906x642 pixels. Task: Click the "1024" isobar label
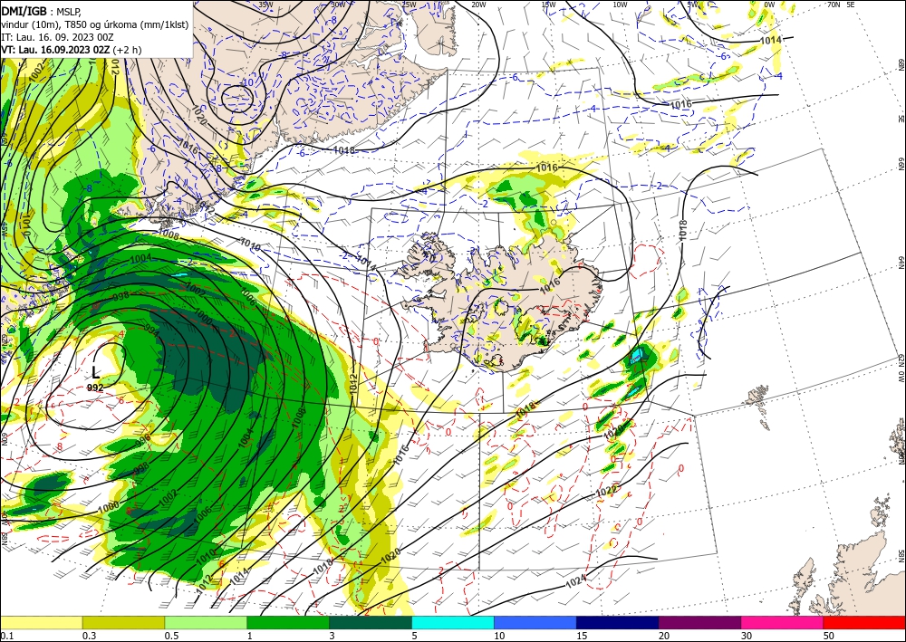point(576,580)
